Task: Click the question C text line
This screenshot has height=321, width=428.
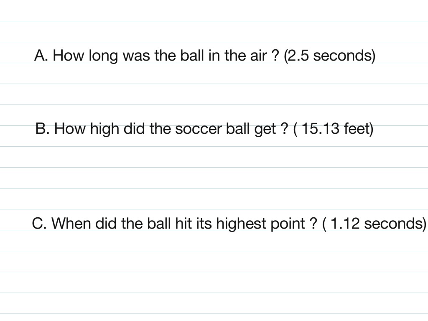Action: point(229,224)
